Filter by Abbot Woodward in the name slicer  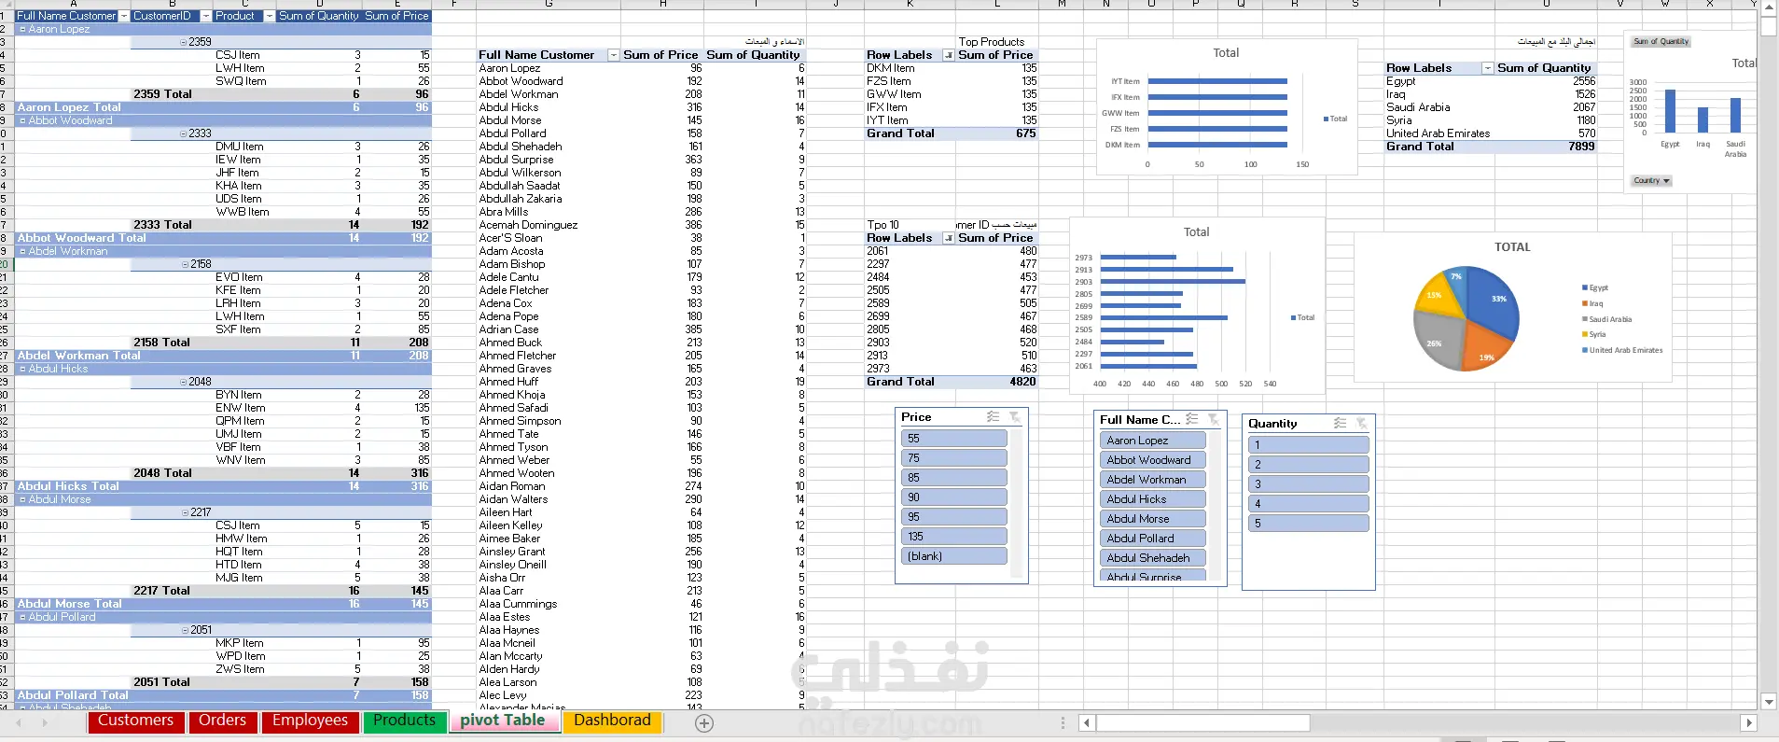click(x=1153, y=460)
